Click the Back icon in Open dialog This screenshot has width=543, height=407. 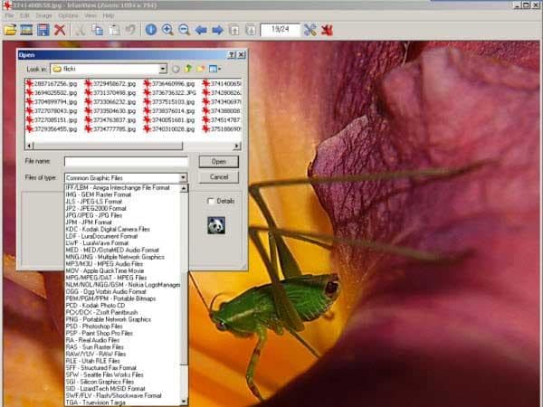click(x=176, y=70)
